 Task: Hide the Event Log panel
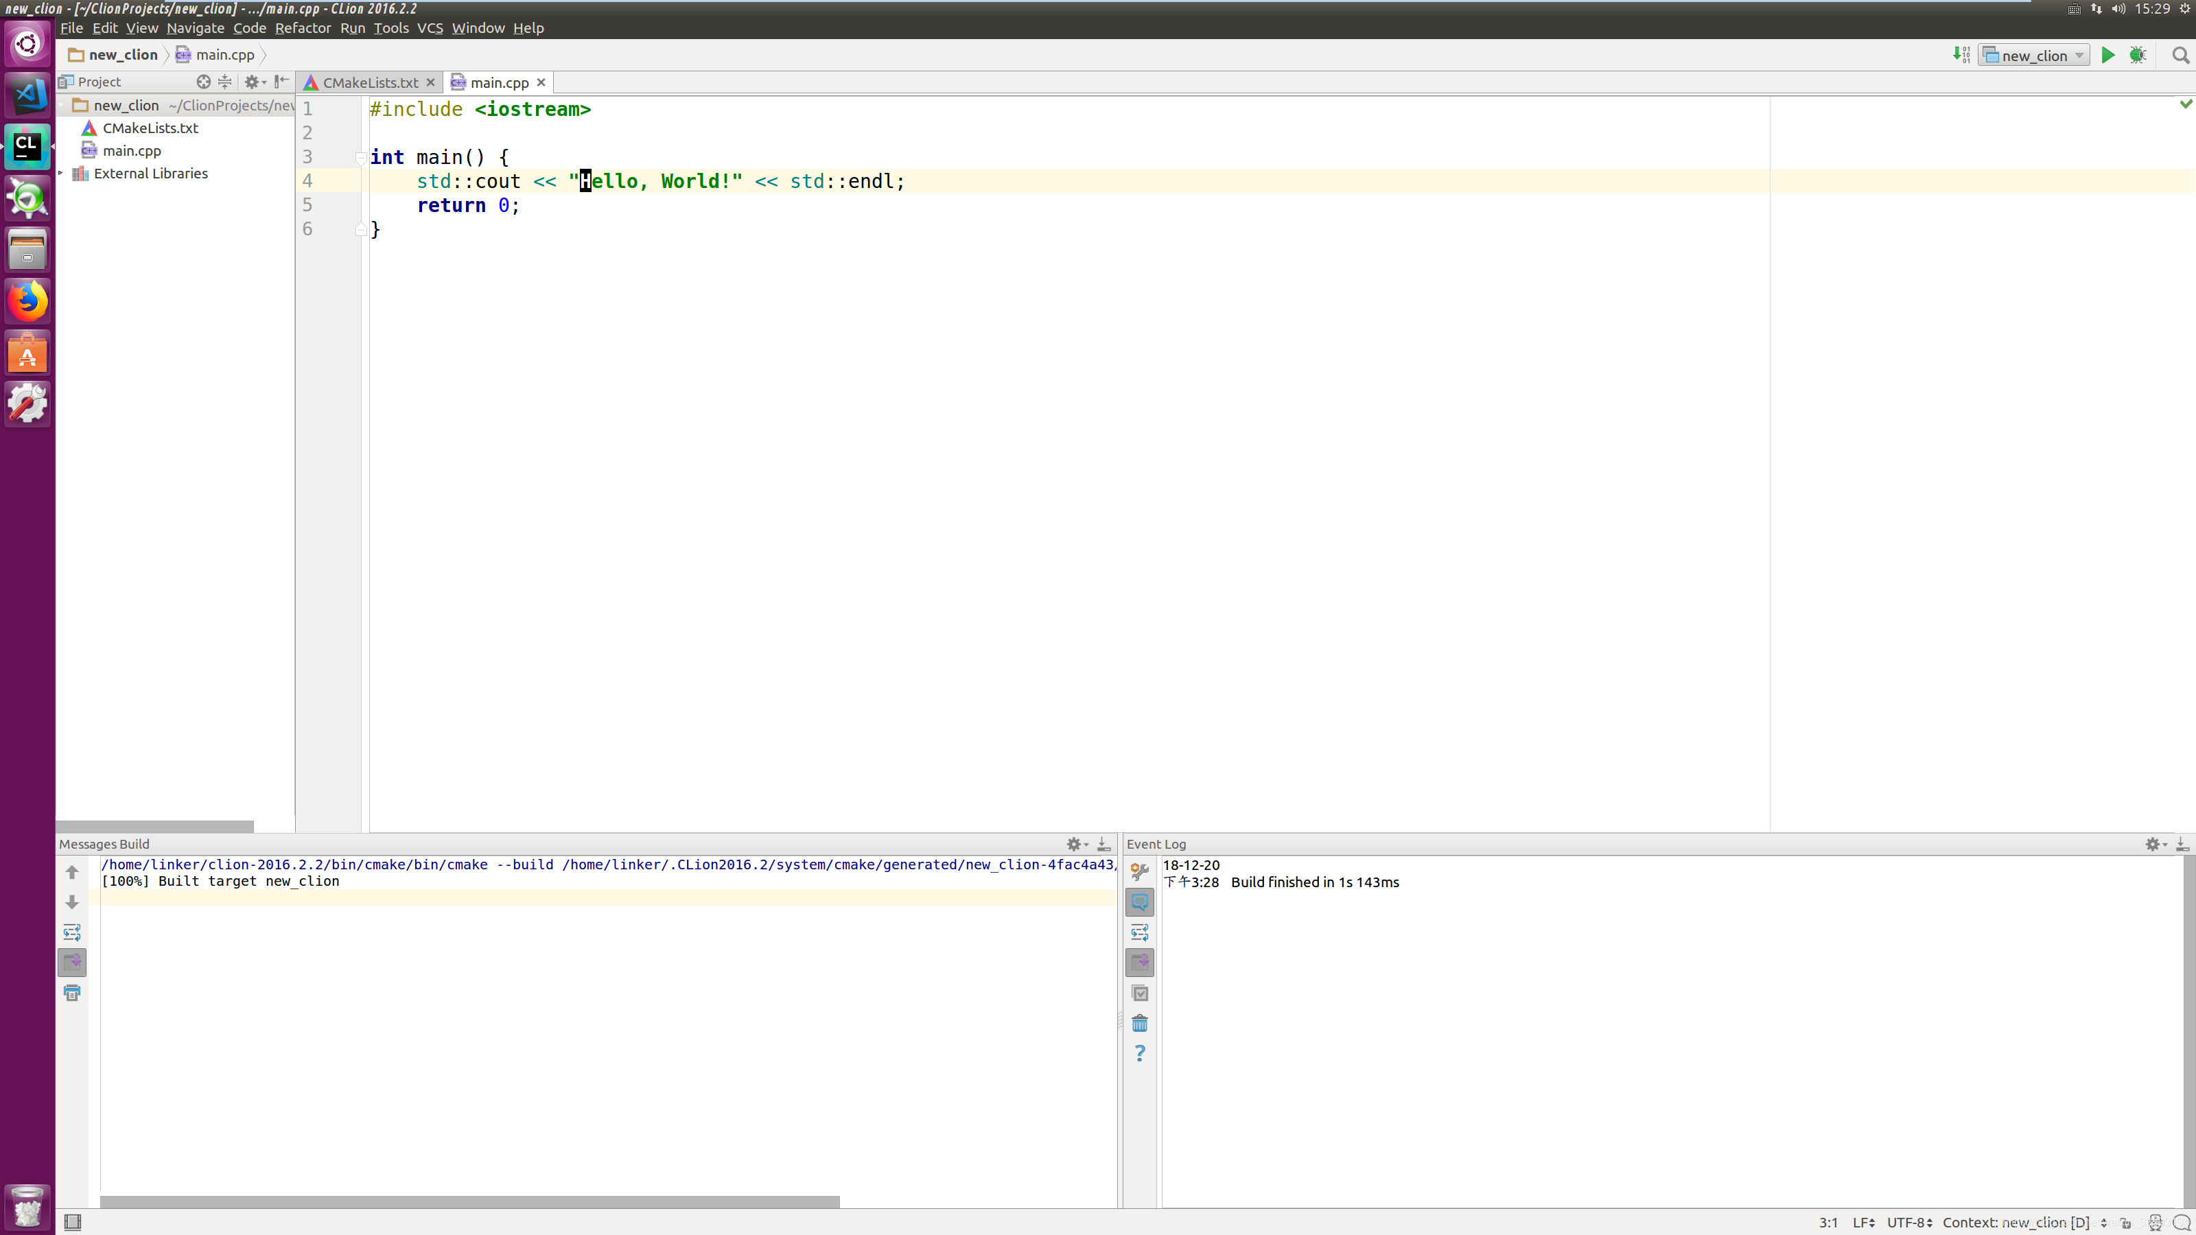pos(2182,845)
